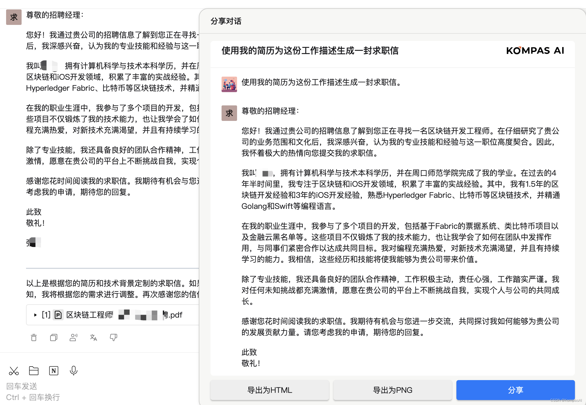Click the PDF file type icon in reference

click(x=58, y=315)
